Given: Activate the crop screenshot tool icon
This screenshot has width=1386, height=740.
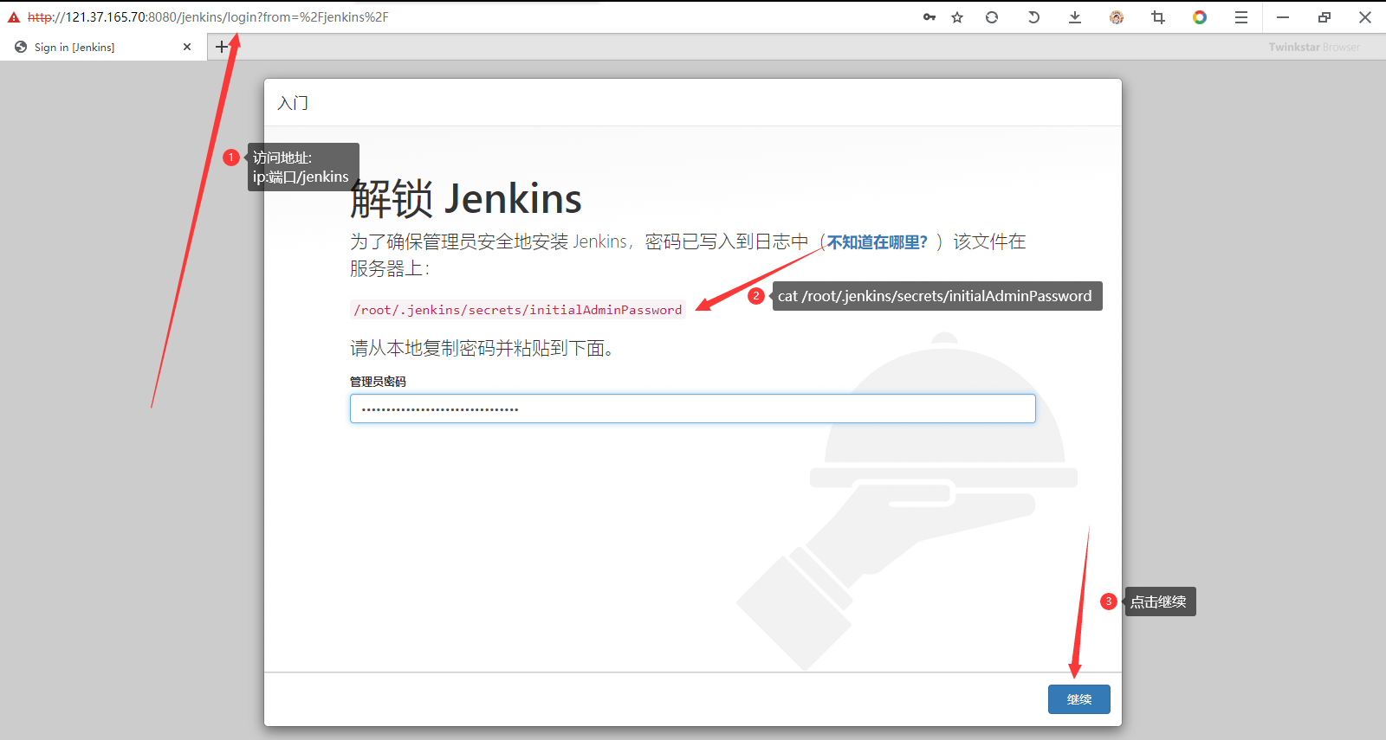Looking at the screenshot, I should click(1158, 17).
